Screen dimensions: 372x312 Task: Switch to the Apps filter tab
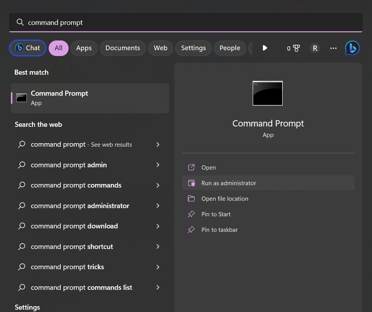coord(84,48)
